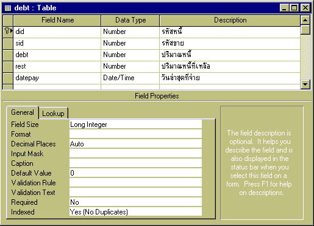Open the Indexed property set to Yes (No Duplicates)
Image resolution: width=314 pixels, height=226 pixels.
point(135,212)
